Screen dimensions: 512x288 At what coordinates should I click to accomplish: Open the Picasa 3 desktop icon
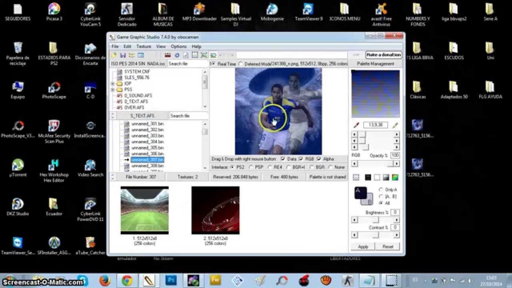click(54, 12)
